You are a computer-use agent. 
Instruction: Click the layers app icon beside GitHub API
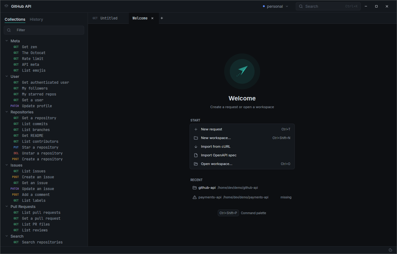[x=6, y=6]
